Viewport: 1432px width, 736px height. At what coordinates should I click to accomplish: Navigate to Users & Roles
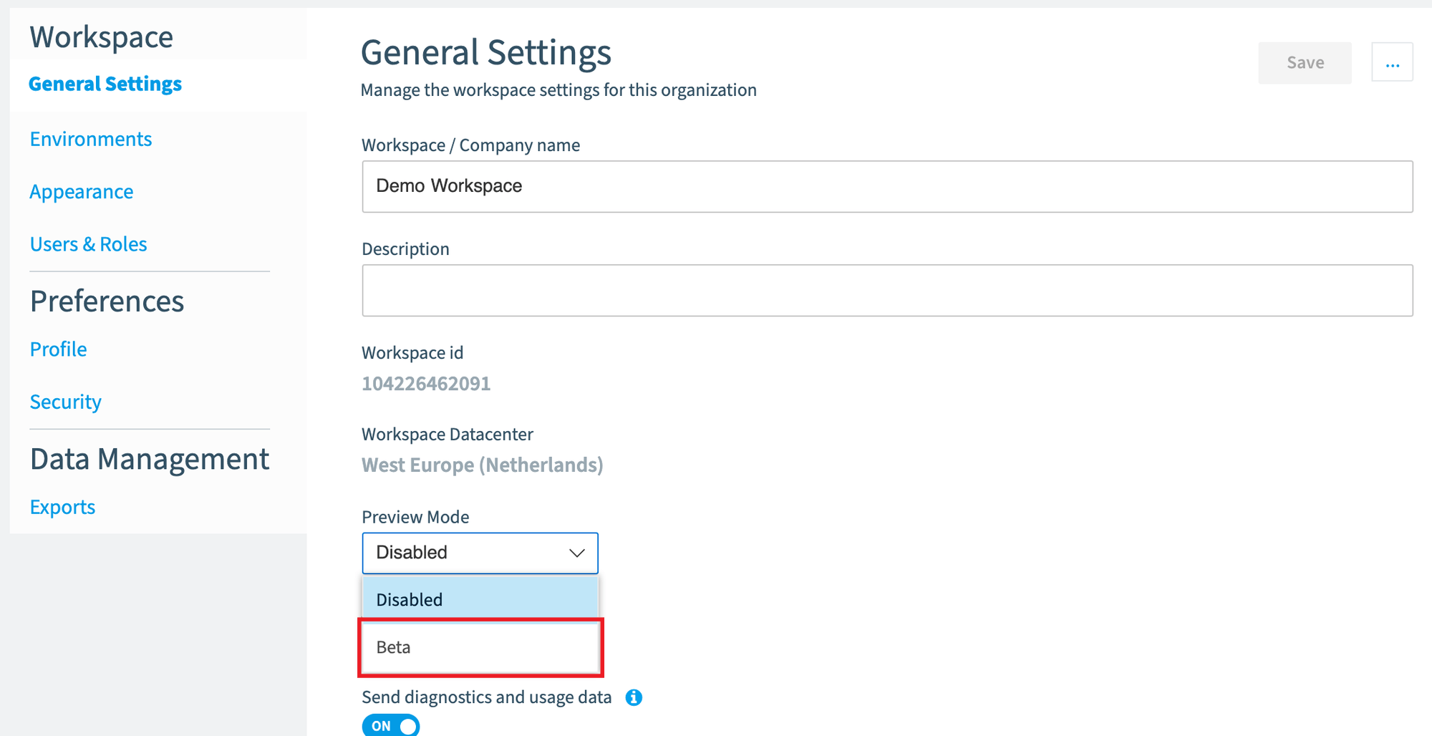coord(89,244)
